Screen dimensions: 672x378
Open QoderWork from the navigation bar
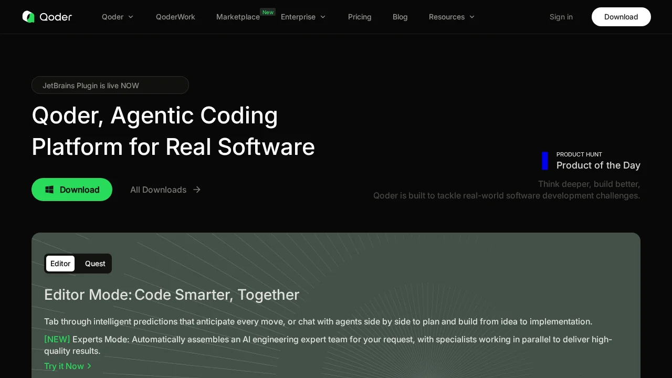[175, 17]
